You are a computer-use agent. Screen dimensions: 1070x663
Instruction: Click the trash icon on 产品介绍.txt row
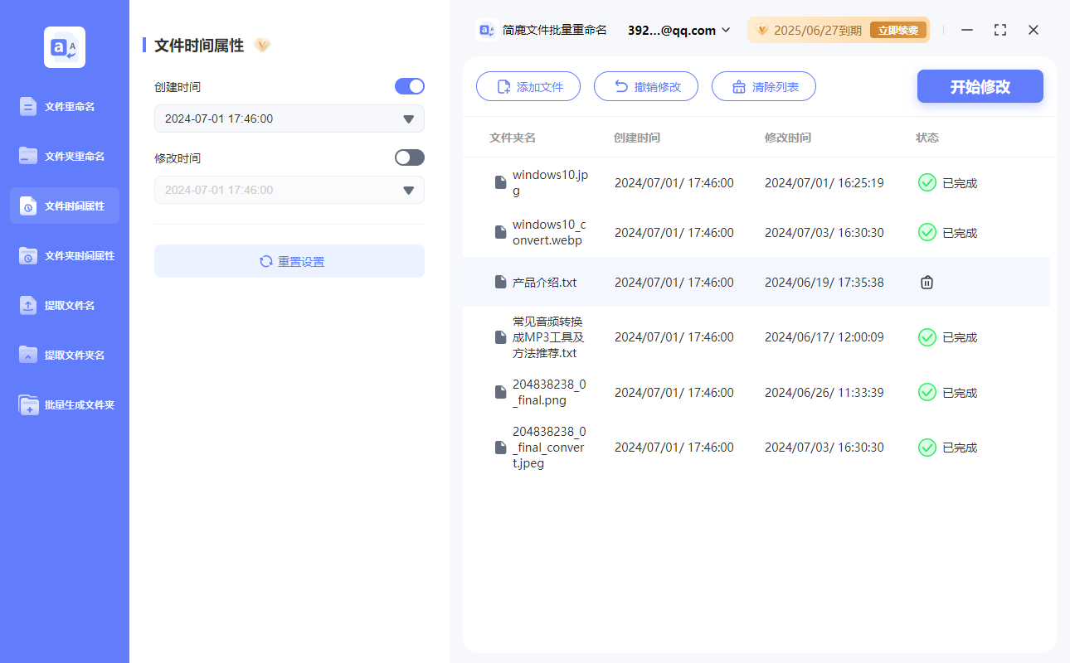click(x=927, y=283)
